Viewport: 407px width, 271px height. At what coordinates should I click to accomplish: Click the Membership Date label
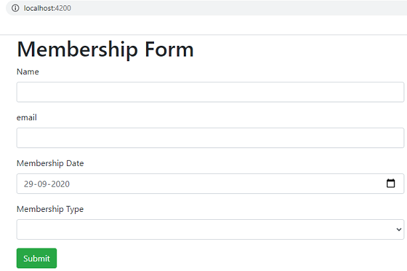click(x=50, y=163)
